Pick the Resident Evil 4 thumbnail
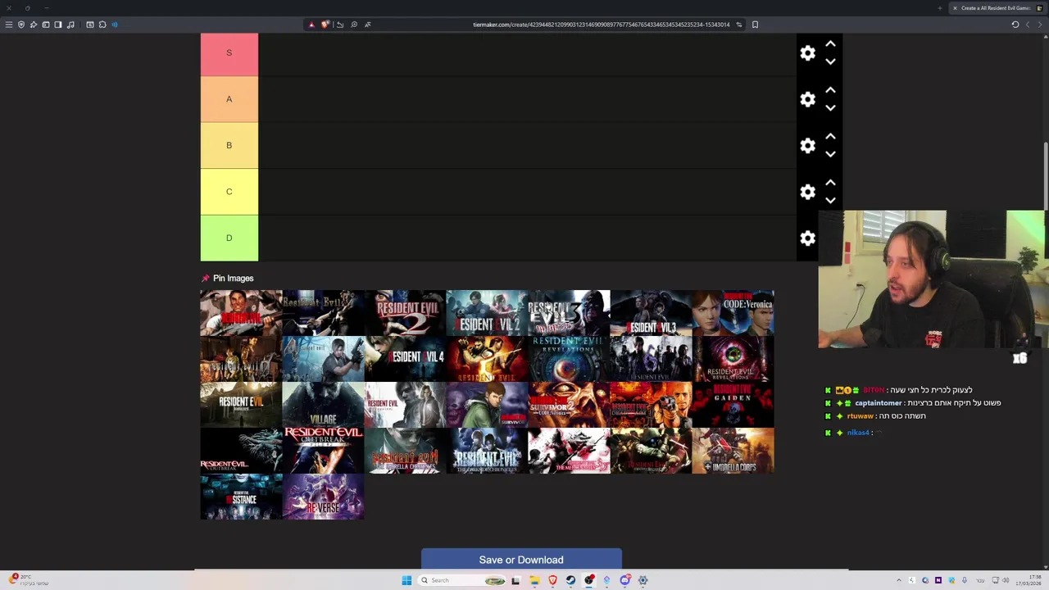The height and width of the screenshot is (590, 1049). click(405, 359)
